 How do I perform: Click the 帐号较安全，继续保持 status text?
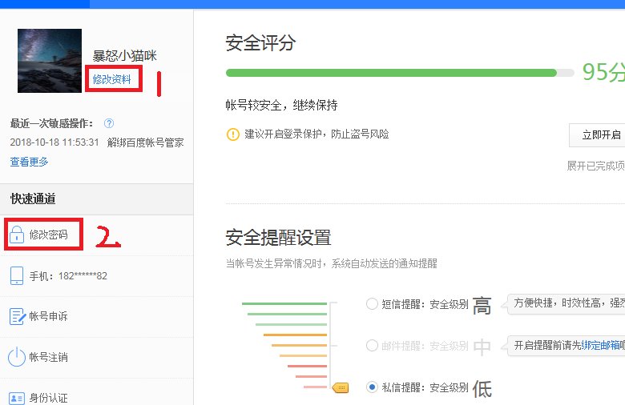(x=281, y=105)
